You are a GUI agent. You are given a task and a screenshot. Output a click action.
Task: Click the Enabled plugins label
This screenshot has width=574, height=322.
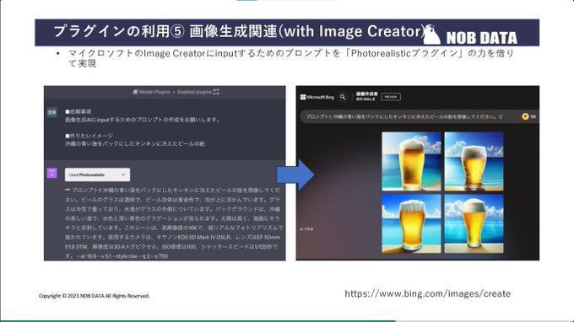click(194, 92)
